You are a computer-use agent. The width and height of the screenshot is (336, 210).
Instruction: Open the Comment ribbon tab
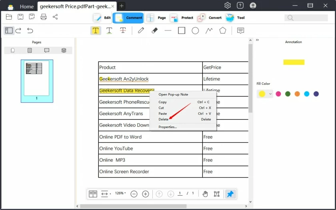pos(128,18)
